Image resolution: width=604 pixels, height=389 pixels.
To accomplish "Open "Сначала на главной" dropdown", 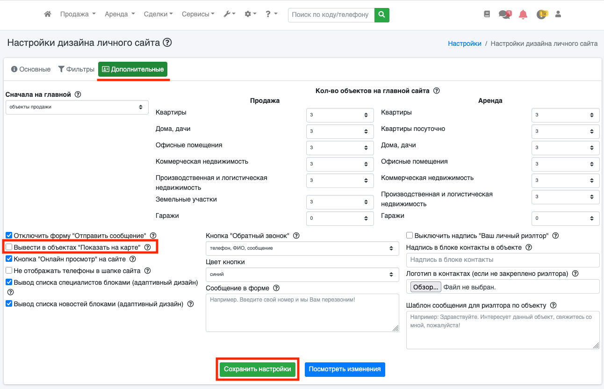I will (77, 107).
